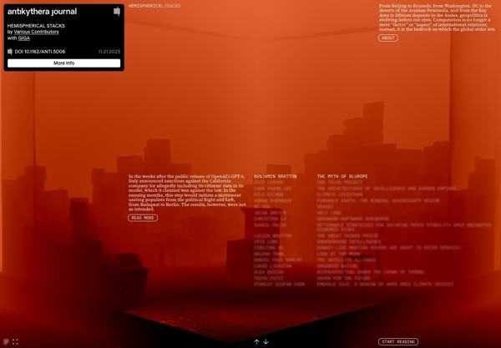The width and height of the screenshot is (501, 348).
Task: Open the HOLY LAND entry
Action: pyautogui.click(x=329, y=213)
